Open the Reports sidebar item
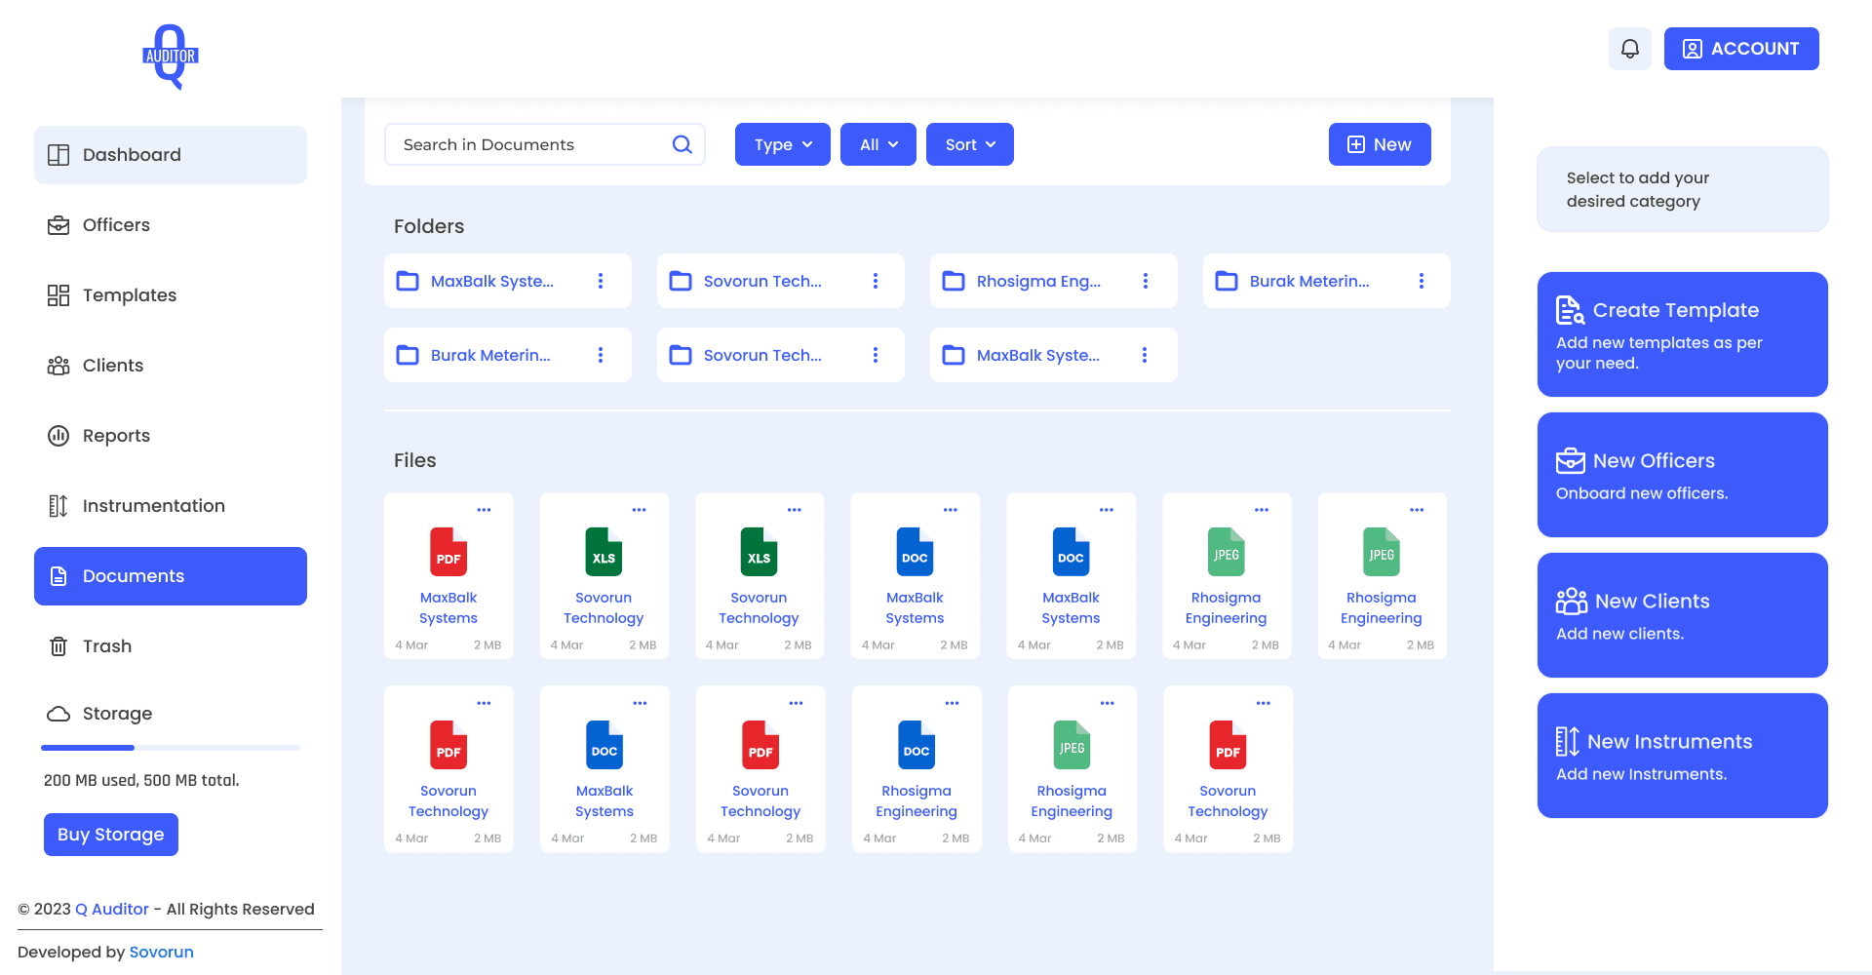The image size is (1872, 975). [x=171, y=436]
